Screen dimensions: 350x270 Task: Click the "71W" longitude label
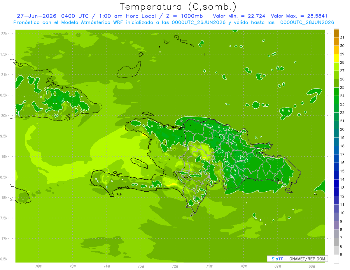209,266
